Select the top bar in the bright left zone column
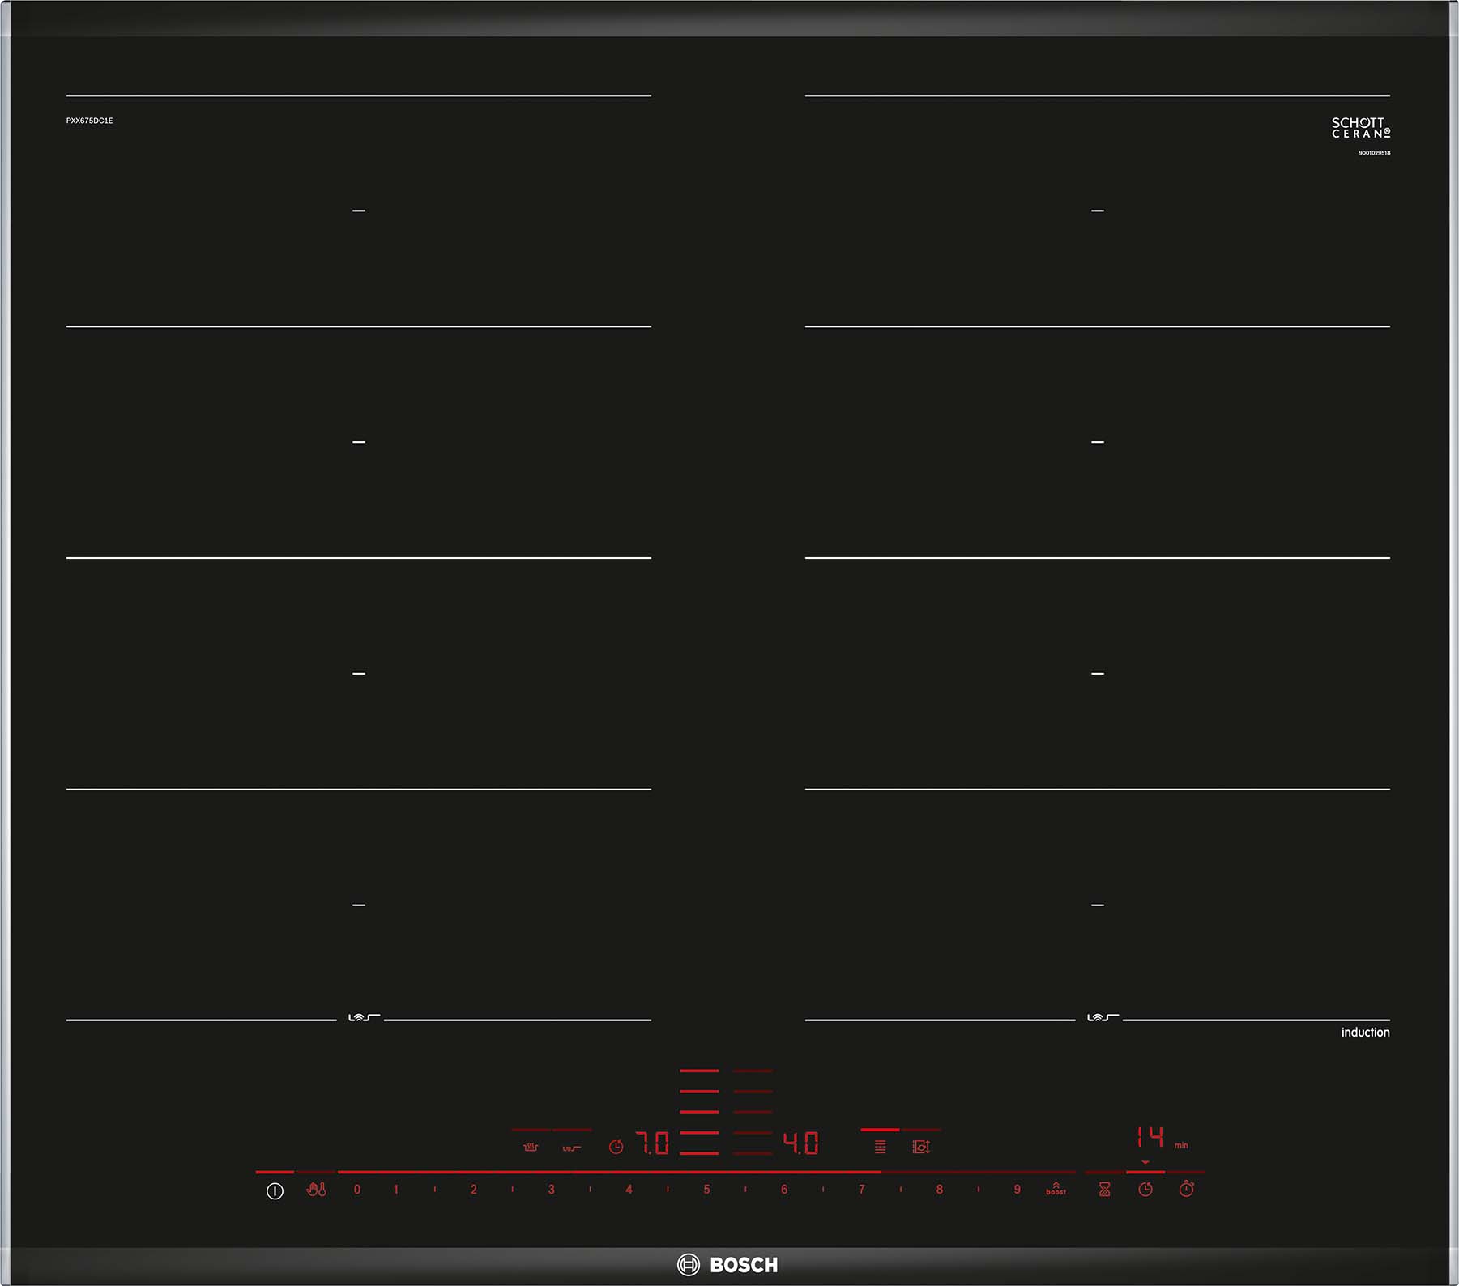1459x1286 pixels. pyautogui.click(x=699, y=1071)
